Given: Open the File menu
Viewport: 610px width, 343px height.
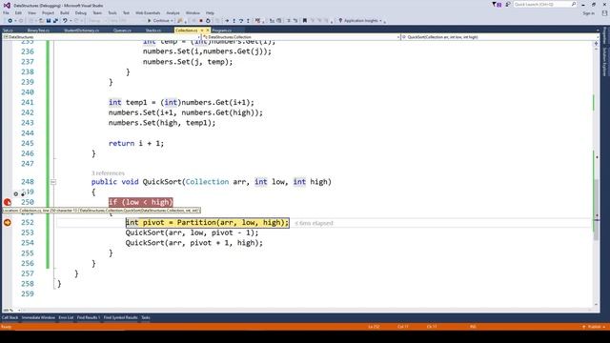Looking at the screenshot, I should 6,12.
